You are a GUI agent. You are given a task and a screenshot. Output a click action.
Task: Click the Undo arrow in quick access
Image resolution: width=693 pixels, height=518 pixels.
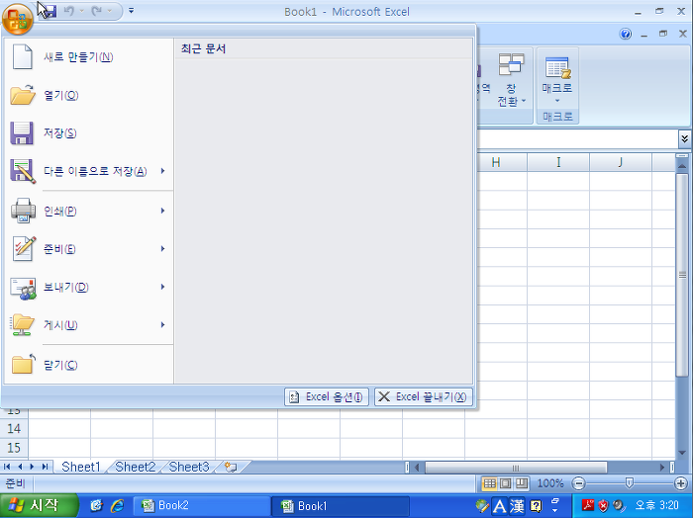tap(69, 11)
